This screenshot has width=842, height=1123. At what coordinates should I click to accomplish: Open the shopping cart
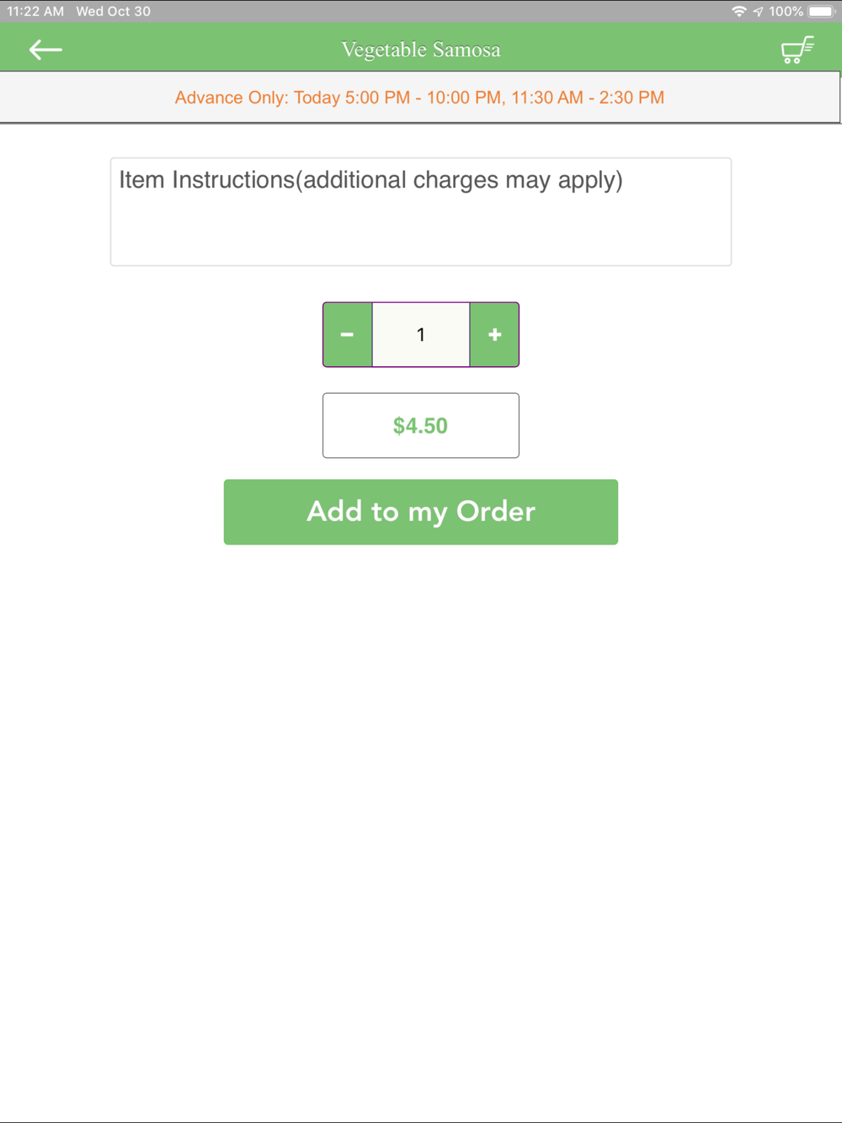[797, 50]
